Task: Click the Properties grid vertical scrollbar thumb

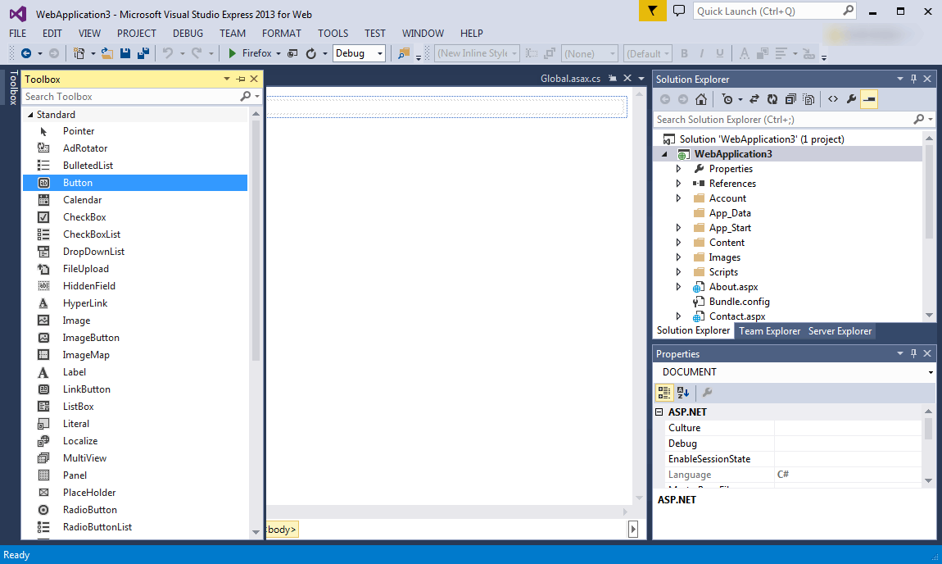Action: (928, 428)
